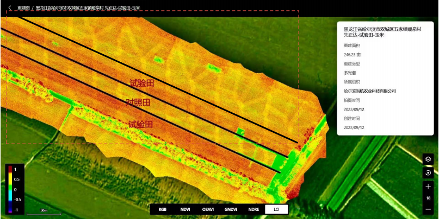Select the GNDVI index tab
This screenshot has height=219, width=439.
231,209
